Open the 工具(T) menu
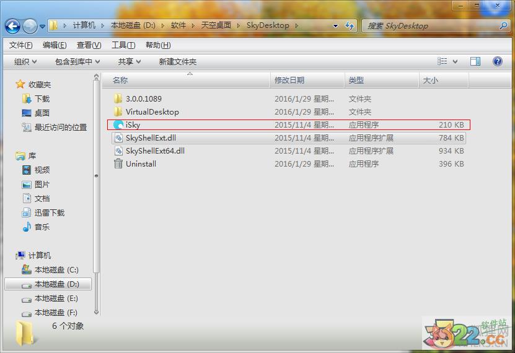Viewport: 515px width, 353px height. 123,45
